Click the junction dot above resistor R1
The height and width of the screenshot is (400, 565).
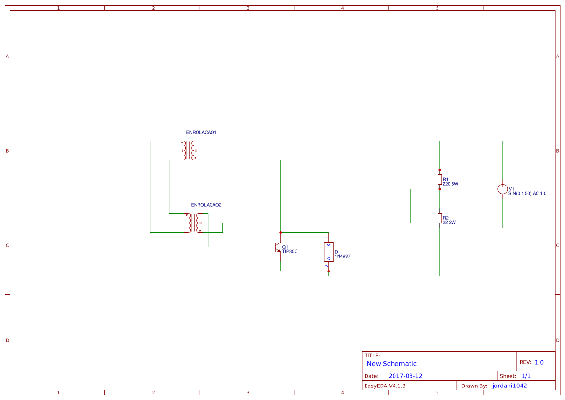click(x=439, y=170)
